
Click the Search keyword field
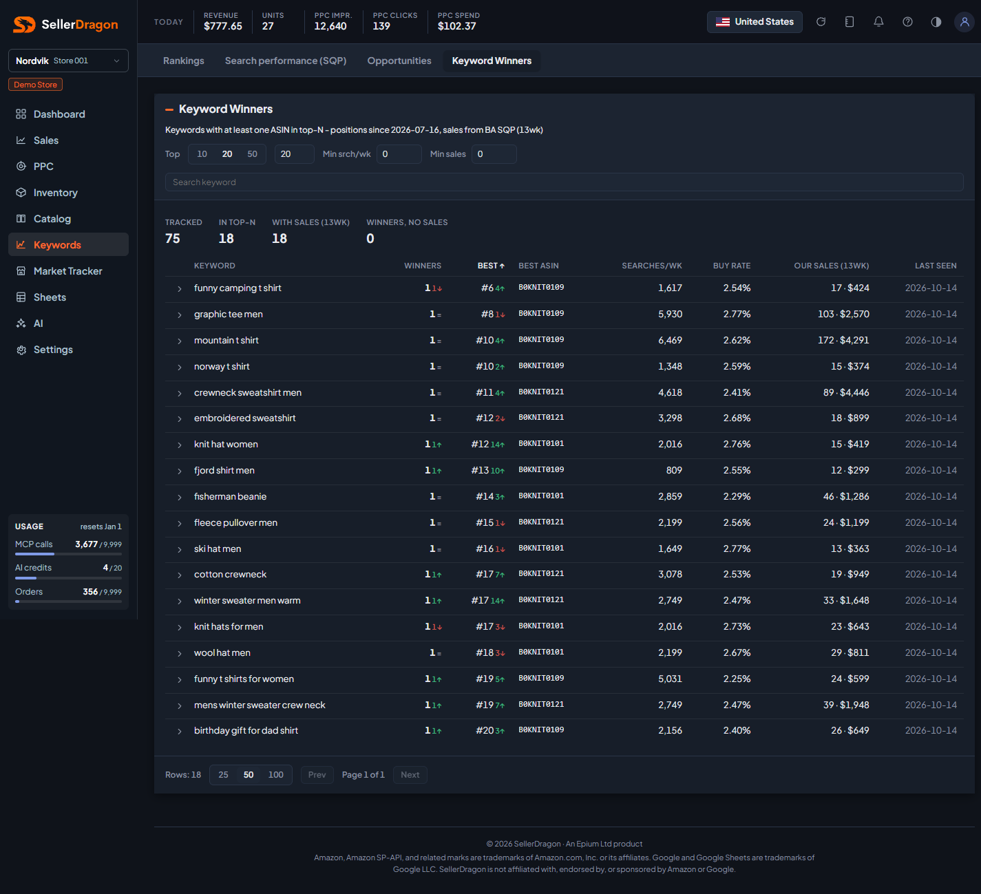pos(564,182)
